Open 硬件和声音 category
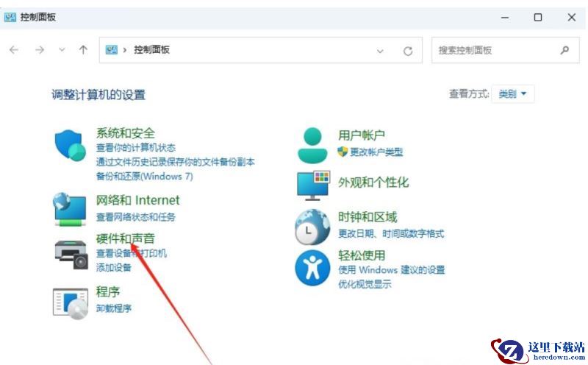588x365 pixels. [125, 238]
